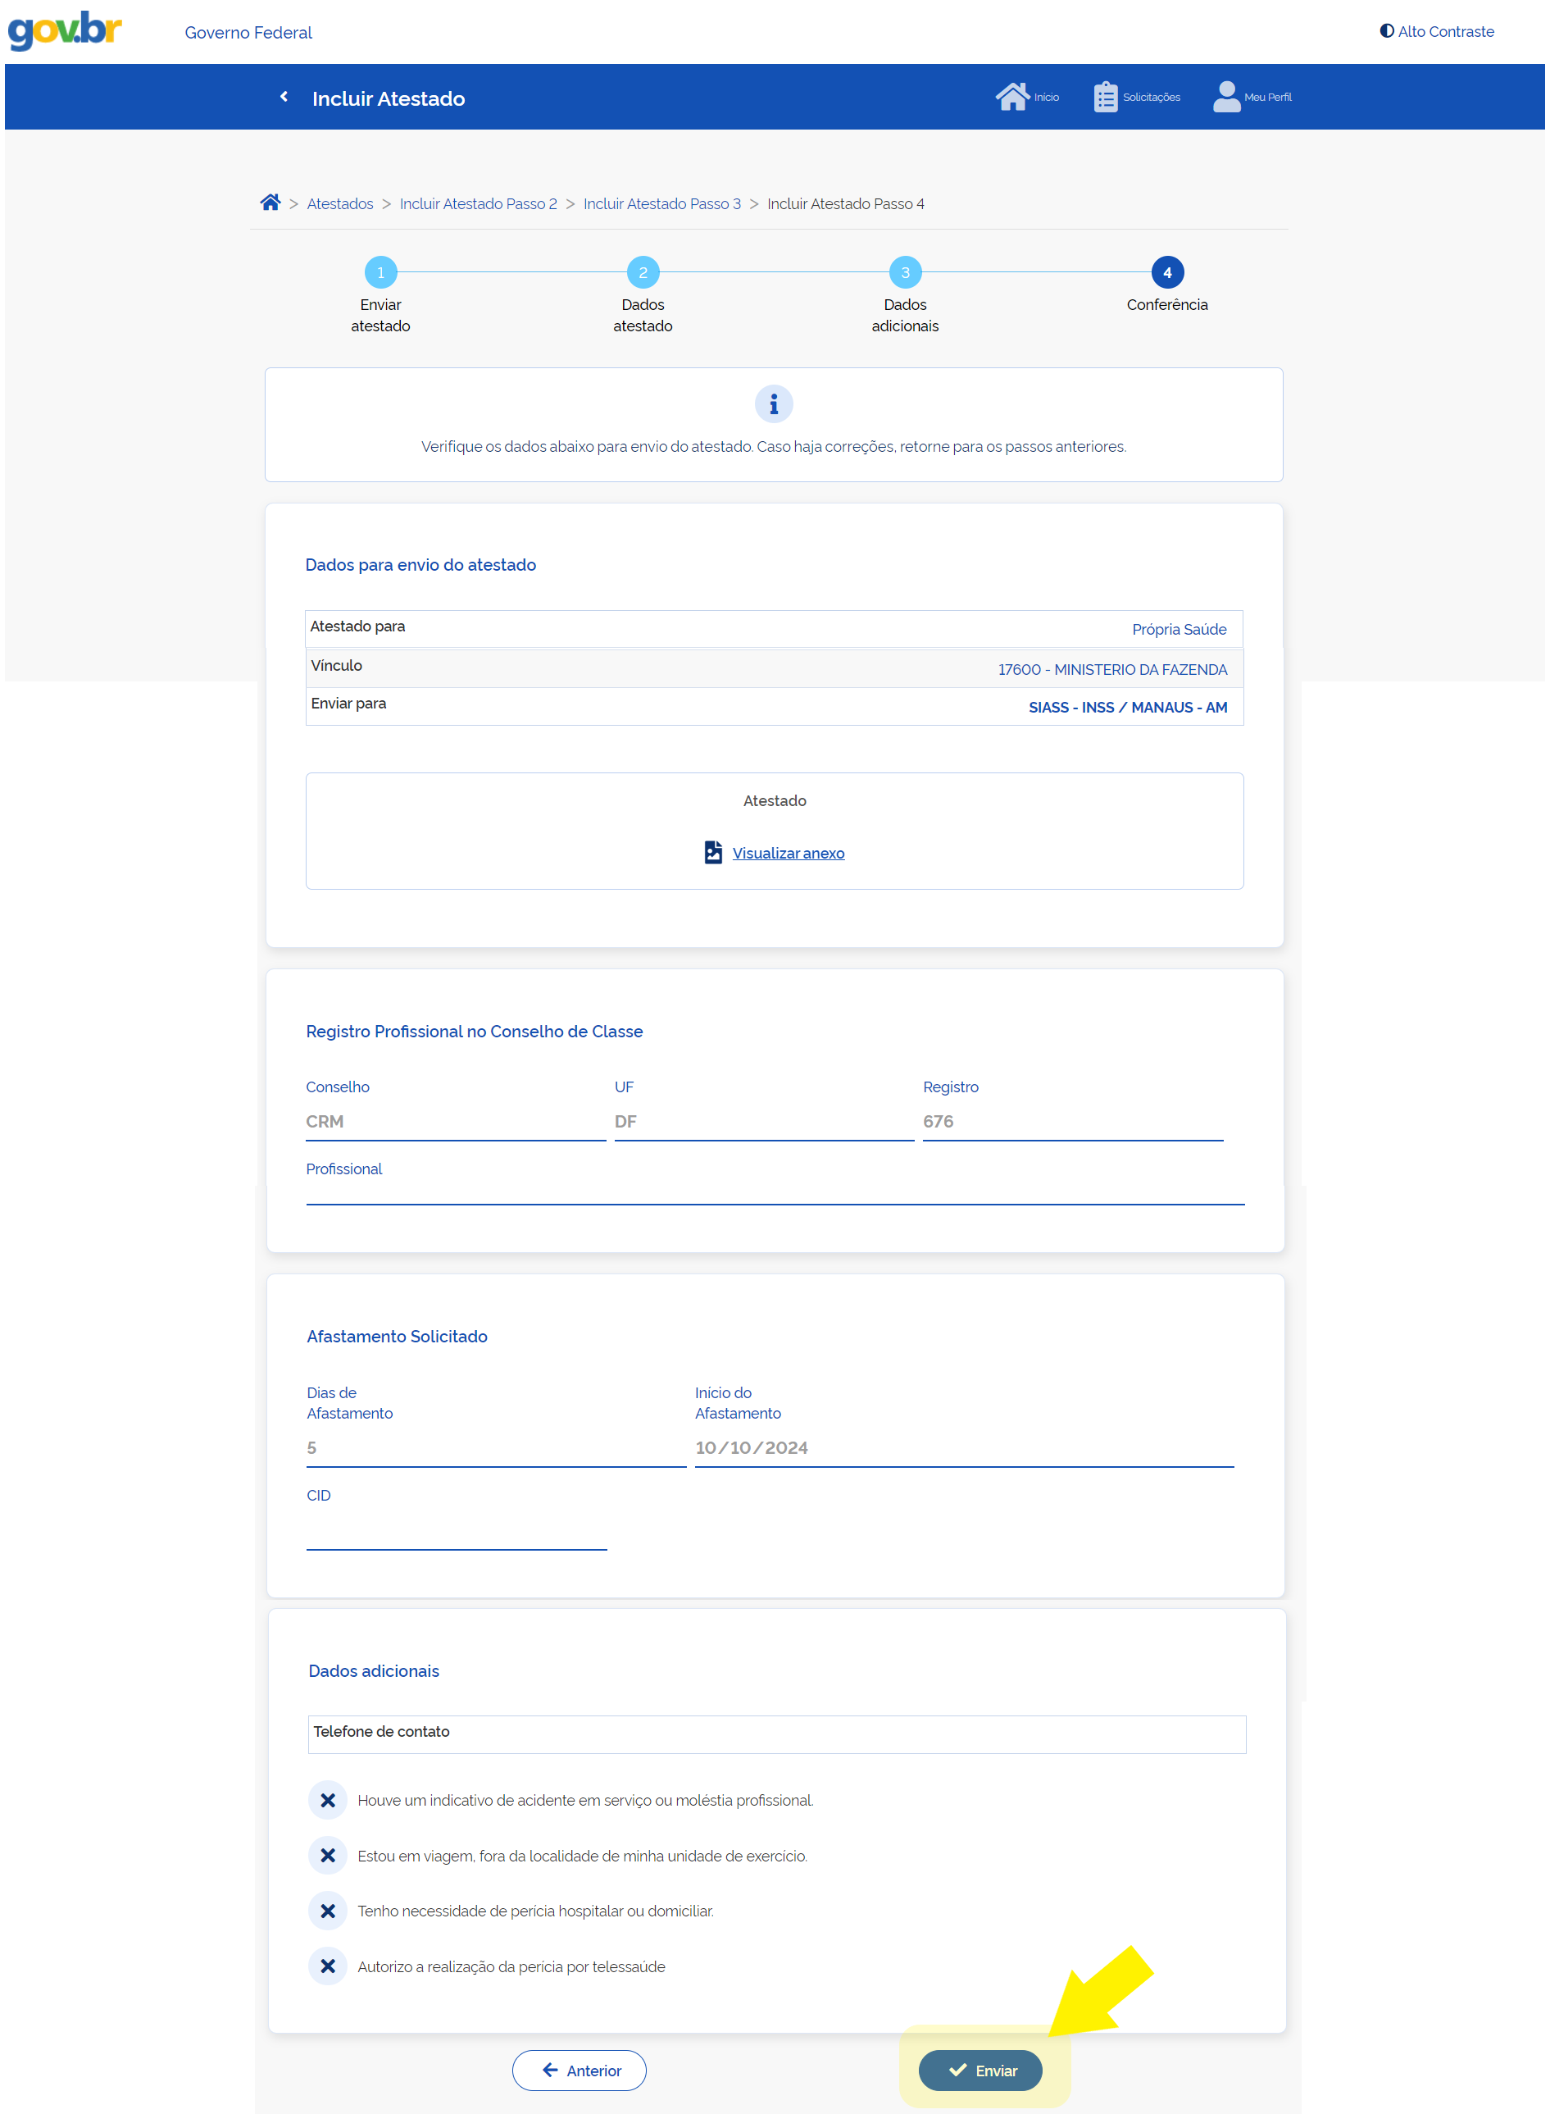Toggle the telessaúde authorization indicator
The image size is (1550, 2114).
[x=327, y=1966]
